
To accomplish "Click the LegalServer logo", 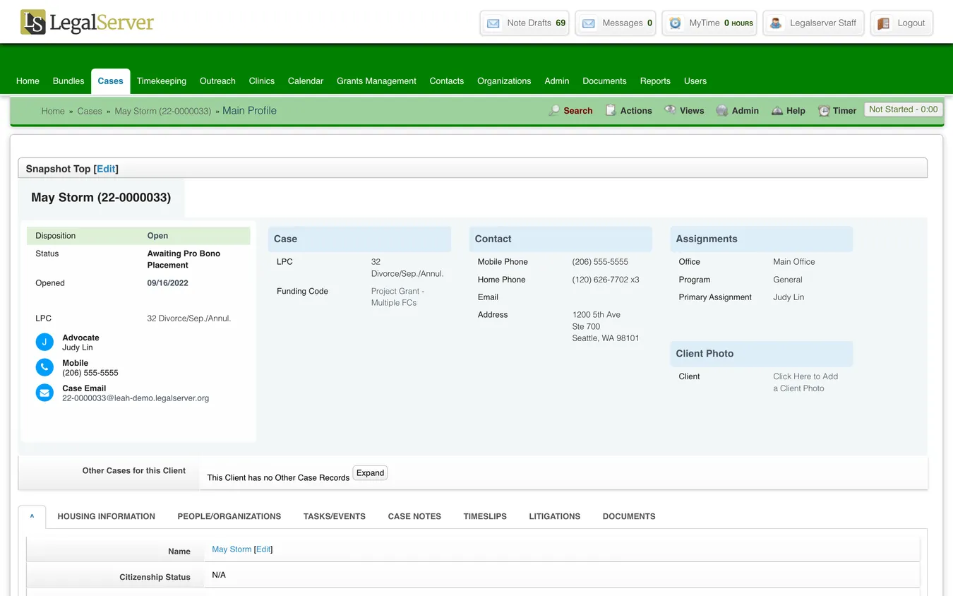I will click(x=85, y=22).
